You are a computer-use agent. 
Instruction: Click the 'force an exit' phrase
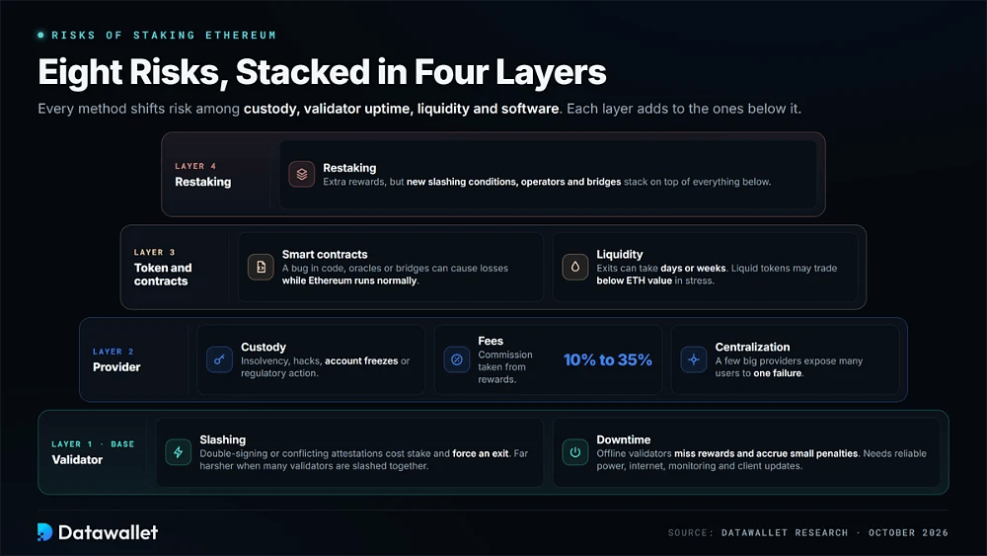click(x=481, y=453)
